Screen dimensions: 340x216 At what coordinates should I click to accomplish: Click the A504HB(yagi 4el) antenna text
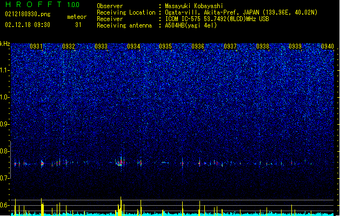click(x=191, y=25)
